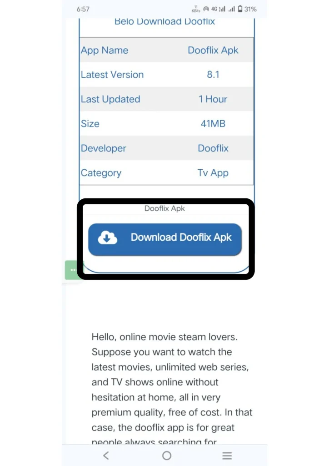Tap the 4G signal strength icon
329x466 pixels.
[x=218, y=9]
